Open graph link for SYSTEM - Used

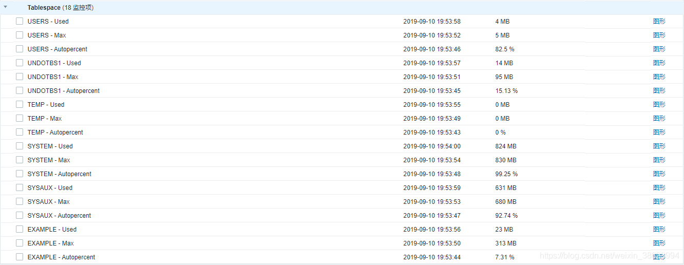pos(659,146)
